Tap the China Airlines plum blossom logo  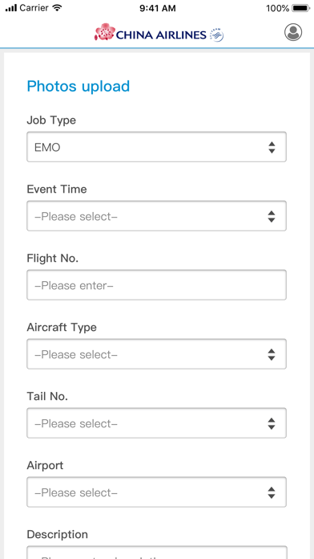pyautogui.click(x=105, y=32)
